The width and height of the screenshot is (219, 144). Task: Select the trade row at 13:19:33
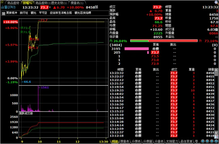coord(162,90)
